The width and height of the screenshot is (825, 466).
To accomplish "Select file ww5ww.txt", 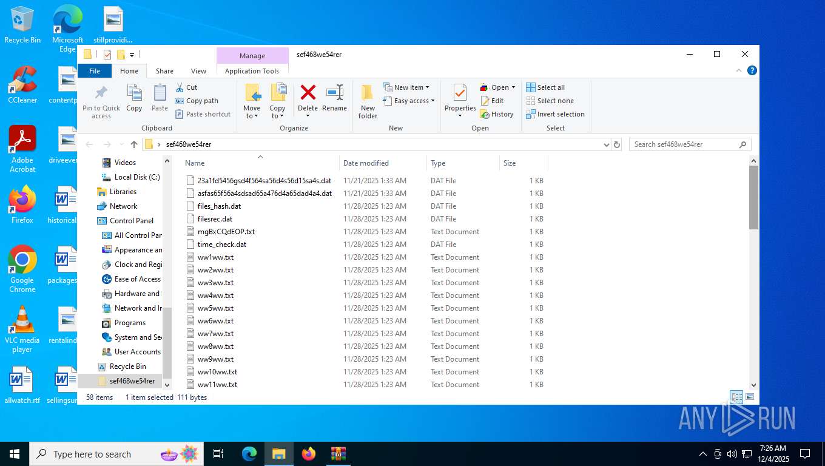I will coord(215,308).
